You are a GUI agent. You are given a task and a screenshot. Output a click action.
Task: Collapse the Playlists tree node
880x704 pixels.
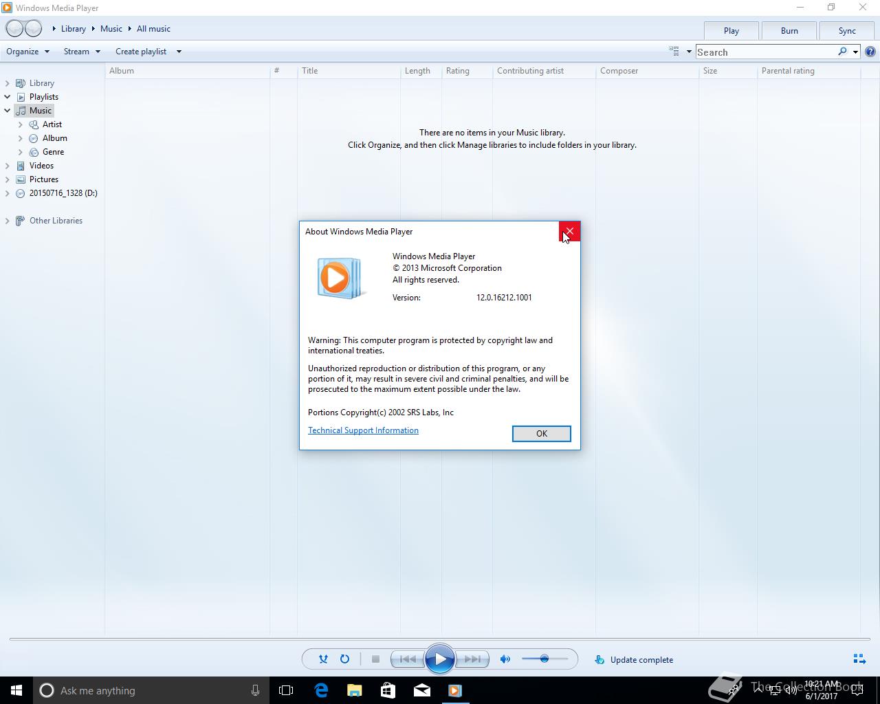[8, 97]
